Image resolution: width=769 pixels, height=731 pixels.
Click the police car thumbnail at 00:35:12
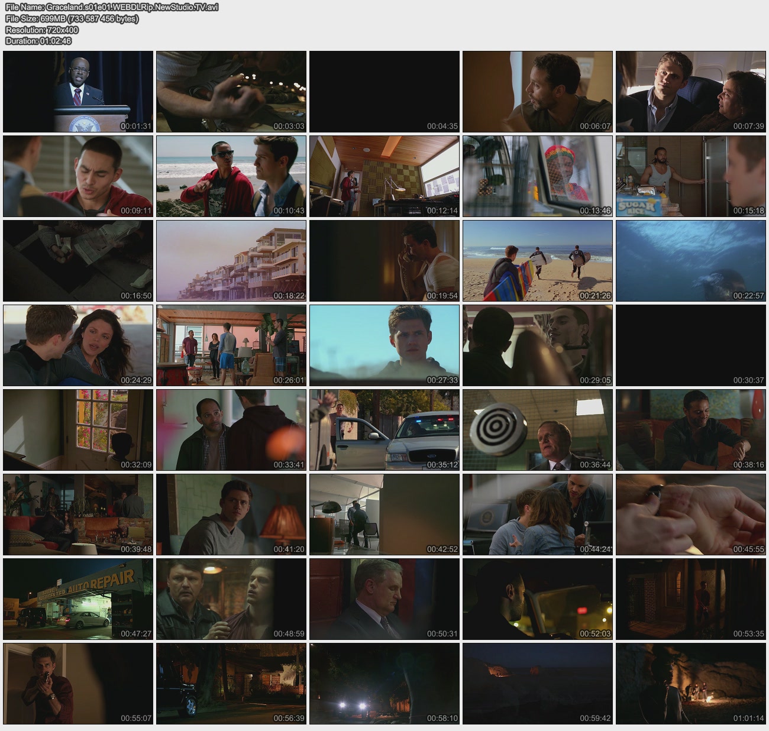(384, 430)
